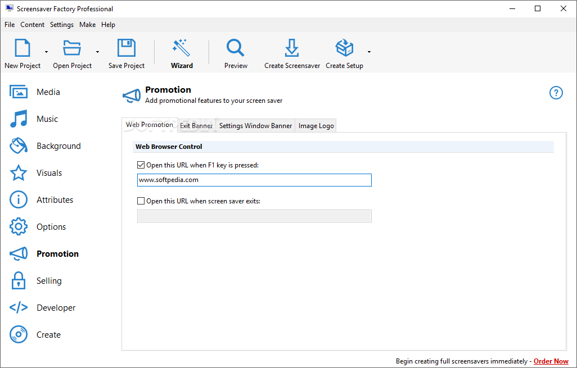Open the Make menu
The height and width of the screenshot is (368, 577).
[x=87, y=25]
